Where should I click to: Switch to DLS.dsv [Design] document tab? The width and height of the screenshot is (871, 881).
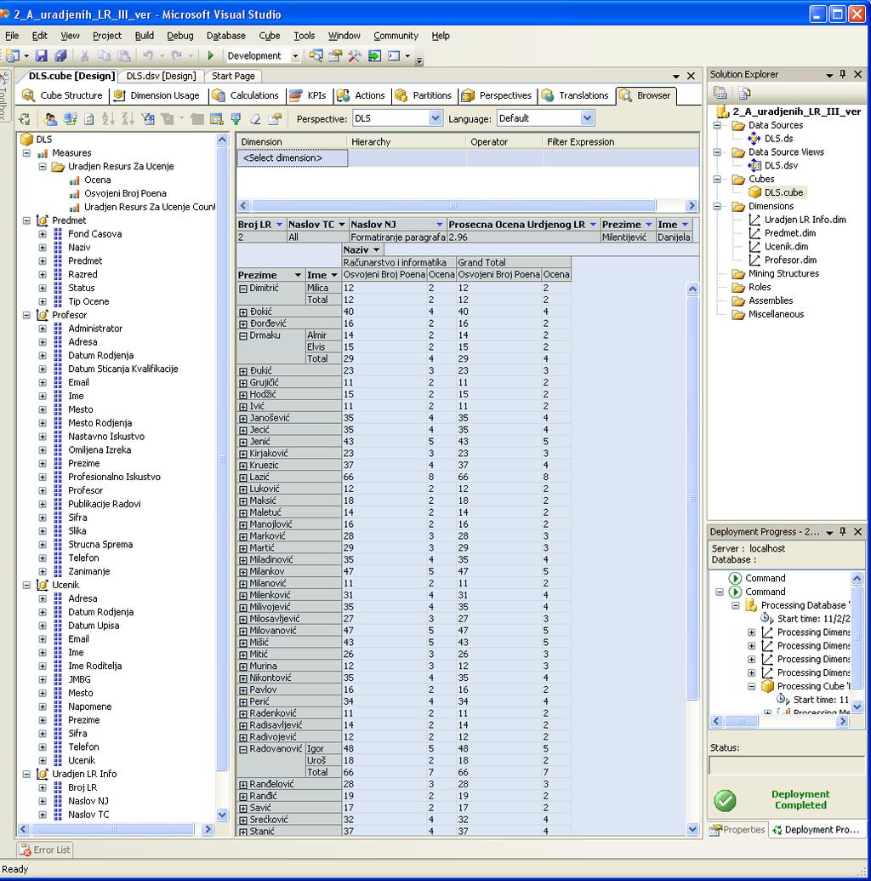point(161,76)
